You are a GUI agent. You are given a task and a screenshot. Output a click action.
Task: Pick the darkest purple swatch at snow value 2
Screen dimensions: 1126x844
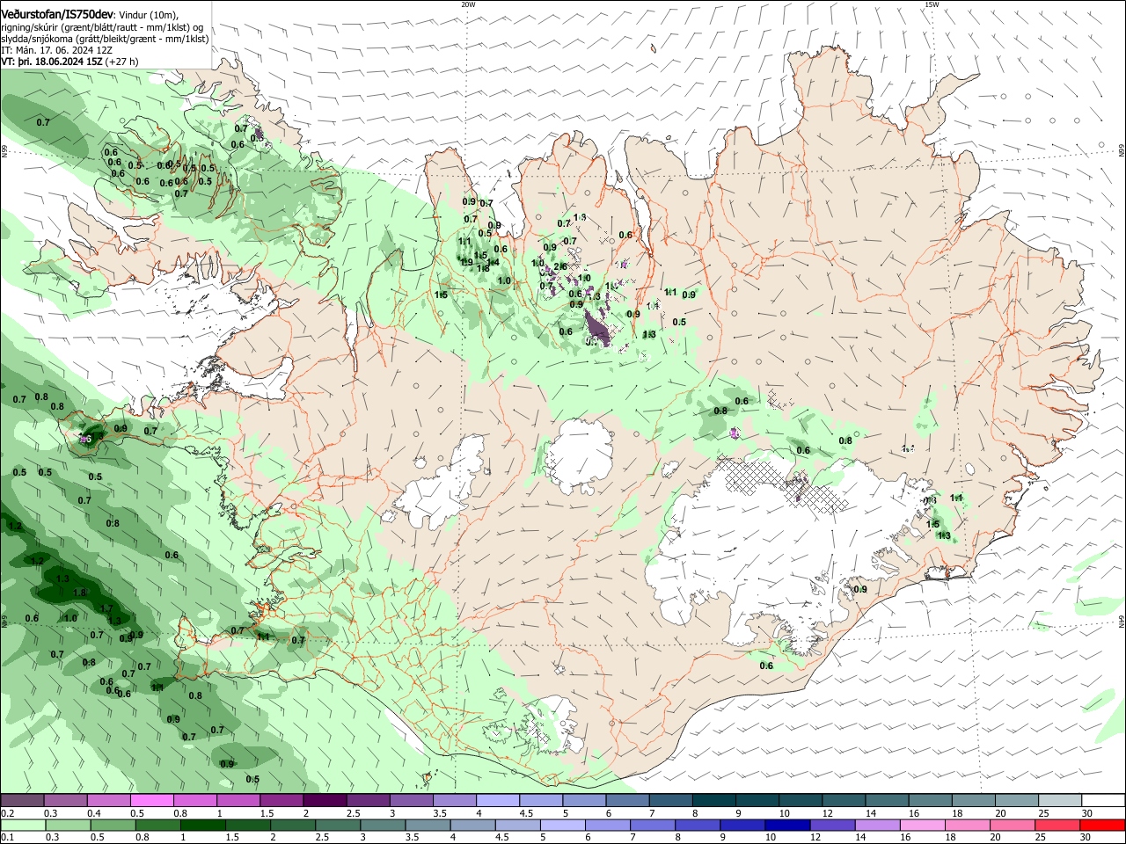point(324,801)
